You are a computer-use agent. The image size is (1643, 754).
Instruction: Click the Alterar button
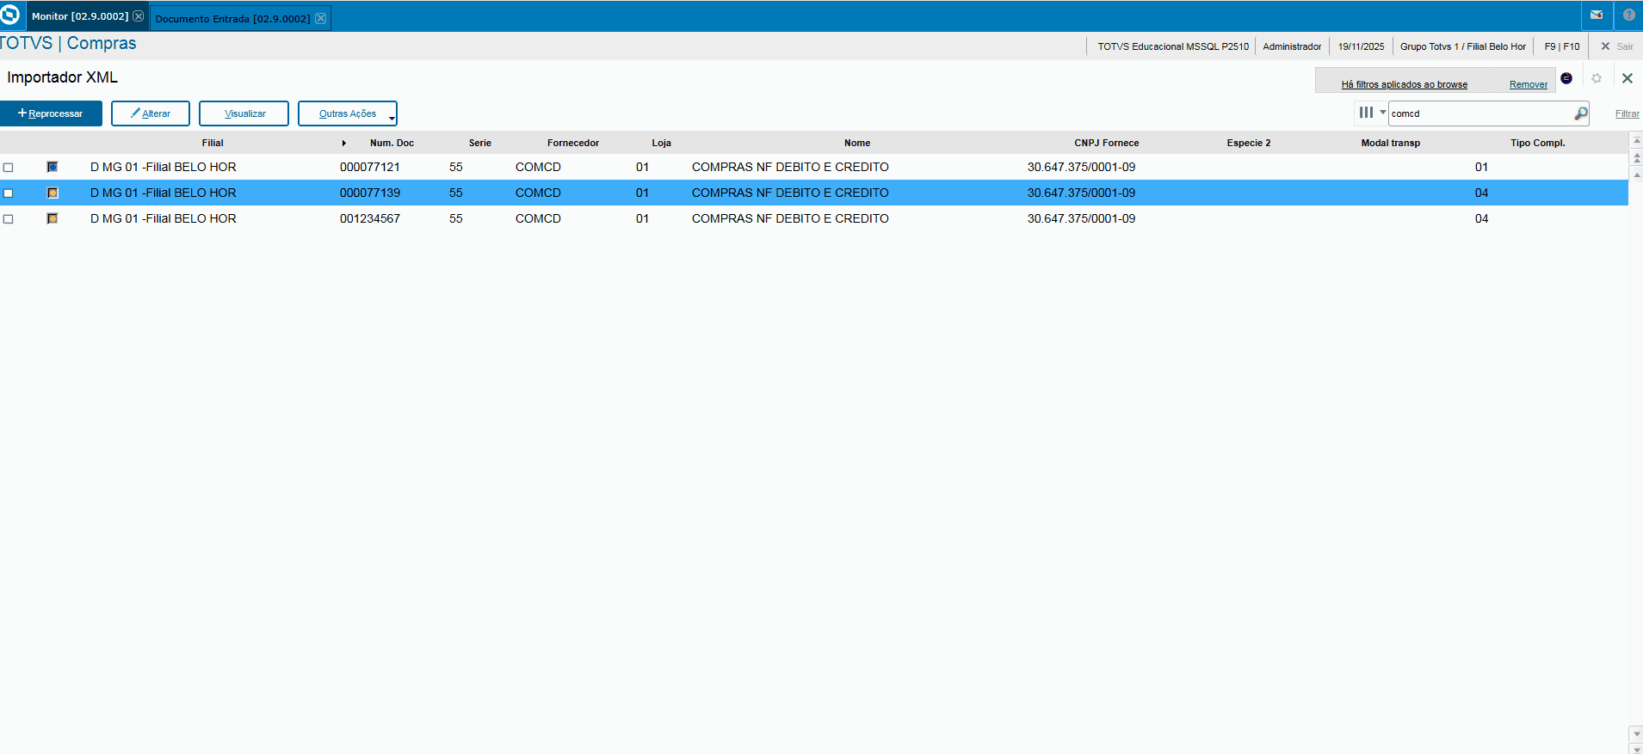[x=151, y=113]
